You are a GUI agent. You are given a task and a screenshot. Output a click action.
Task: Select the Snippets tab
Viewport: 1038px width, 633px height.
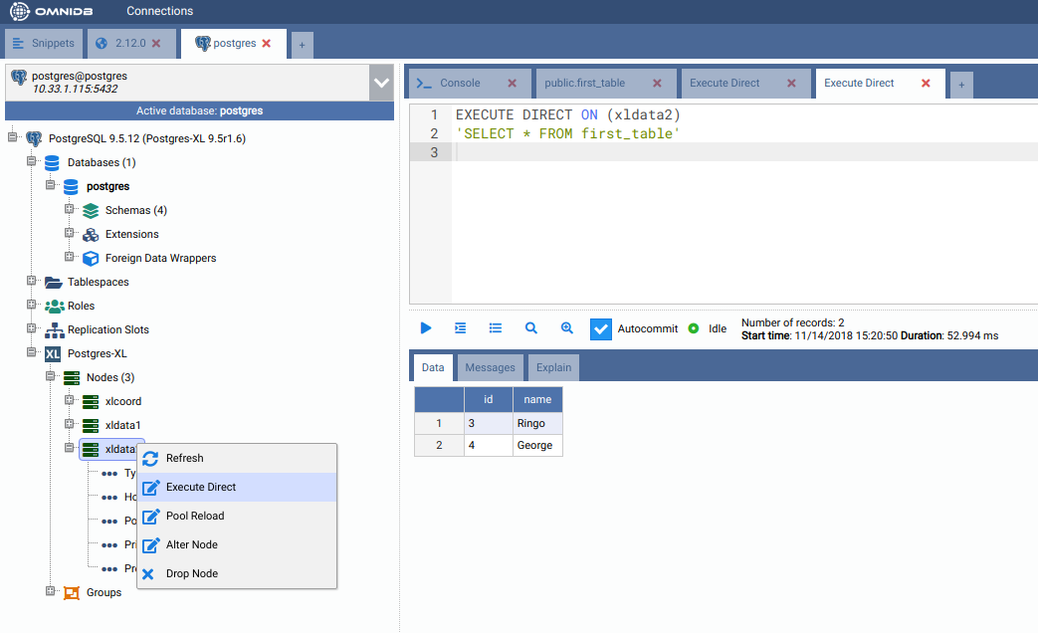pos(43,44)
